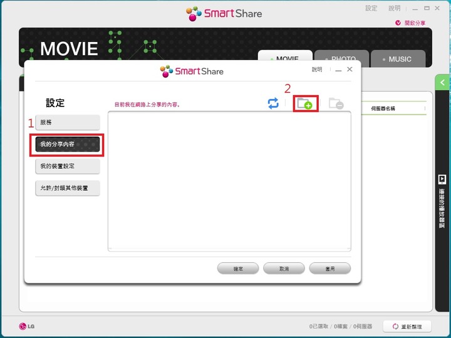The width and height of the screenshot is (451, 338).
Task: Click the 伺服器名稱 column header
Action: (383, 108)
